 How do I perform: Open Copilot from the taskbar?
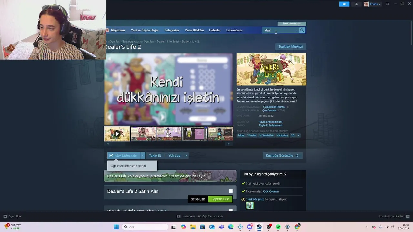pos(184,227)
